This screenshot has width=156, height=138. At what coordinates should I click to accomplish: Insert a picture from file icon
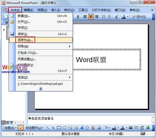[x=99, y=128]
